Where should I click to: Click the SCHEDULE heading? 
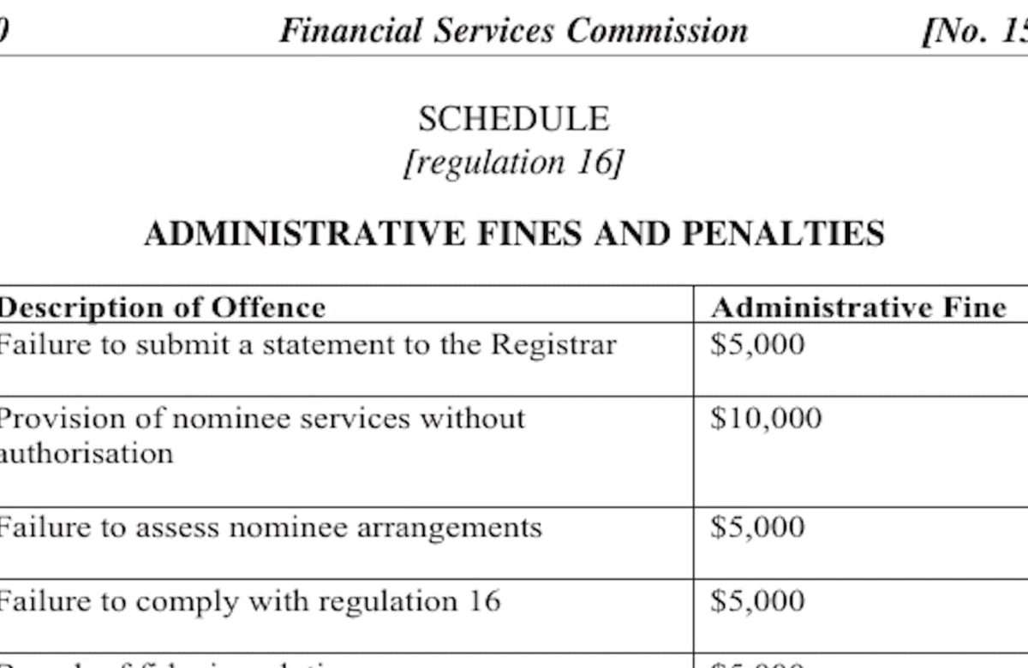click(x=514, y=119)
